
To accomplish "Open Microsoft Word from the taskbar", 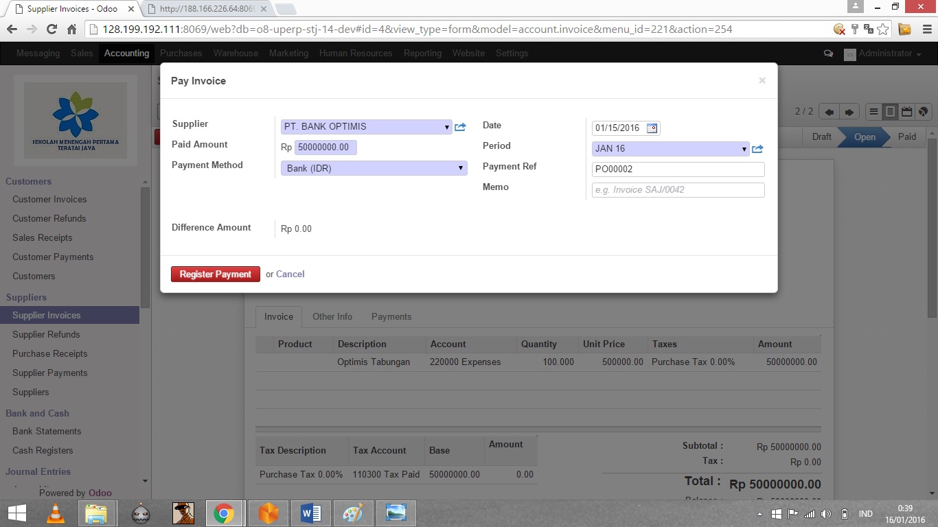I will pyautogui.click(x=311, y=513).
